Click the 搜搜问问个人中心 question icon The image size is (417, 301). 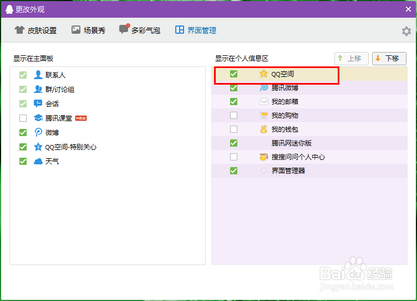tap(263, 157)
